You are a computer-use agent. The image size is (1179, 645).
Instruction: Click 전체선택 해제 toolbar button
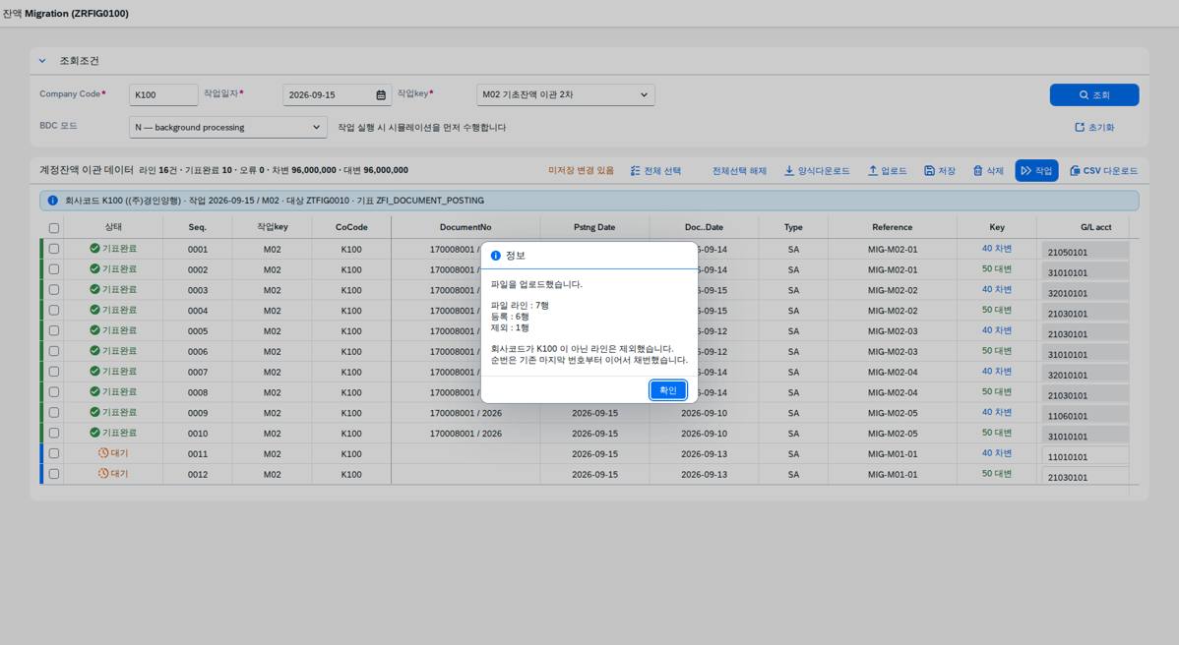pos(739,170)
